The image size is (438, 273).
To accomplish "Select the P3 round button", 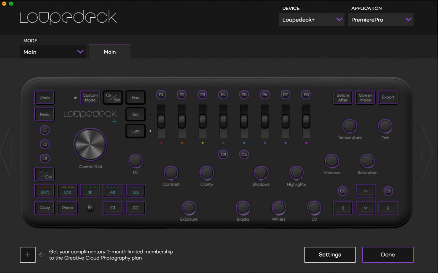I will pyautogui.click(x=202, y=95).
